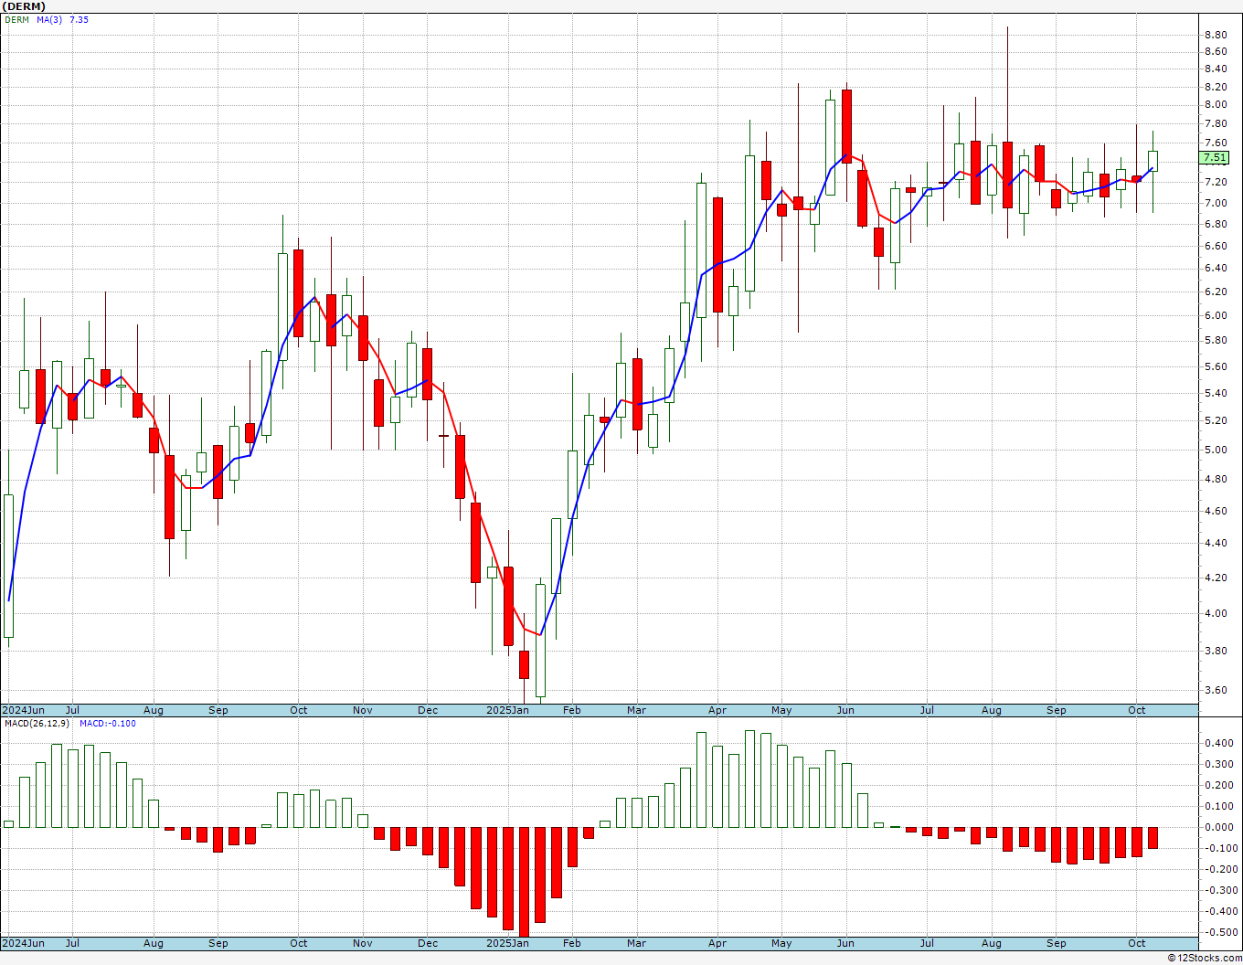Click the MACD:-0.100 value label
This screenshot has height=965, width=1243.
pos(108,723)
